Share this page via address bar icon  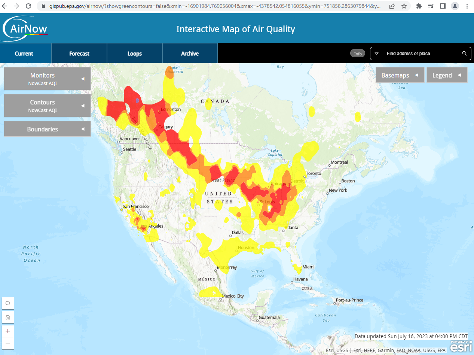tap(392, 6)
